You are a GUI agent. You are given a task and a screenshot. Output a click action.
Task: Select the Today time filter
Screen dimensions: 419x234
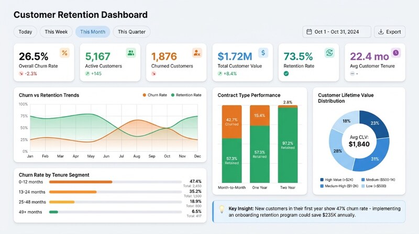tap(25, 32)
